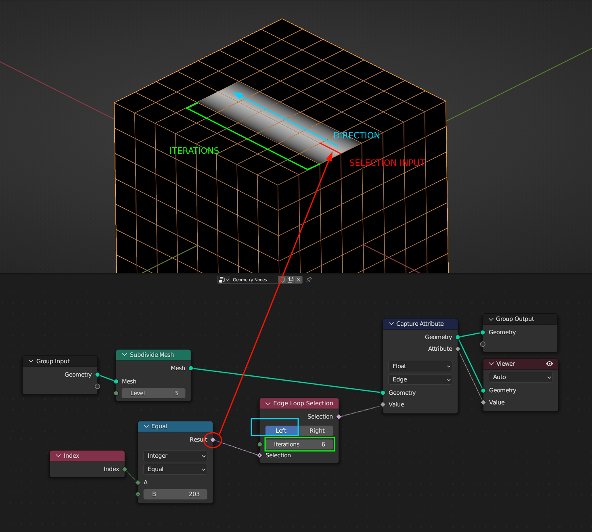
Task: Collapse the Subdivide Mesh node
Action: pos(124,355)
